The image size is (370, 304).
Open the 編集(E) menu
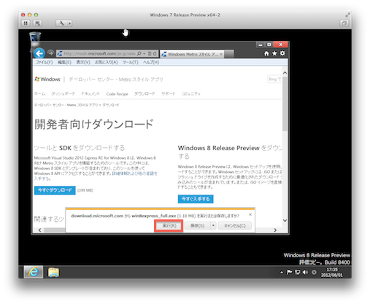tap(64, 62)
